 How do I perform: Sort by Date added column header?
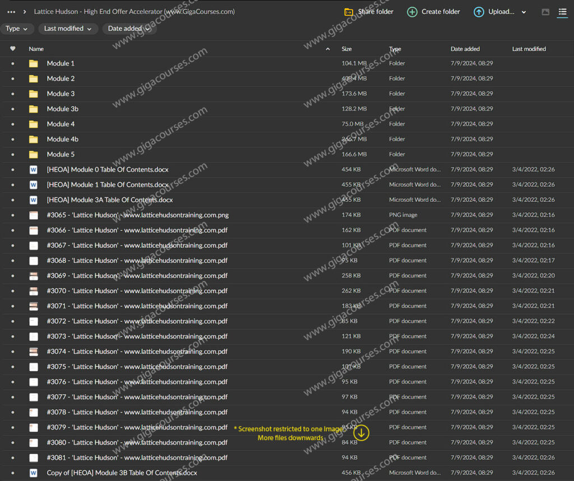[x=465, y=49]
